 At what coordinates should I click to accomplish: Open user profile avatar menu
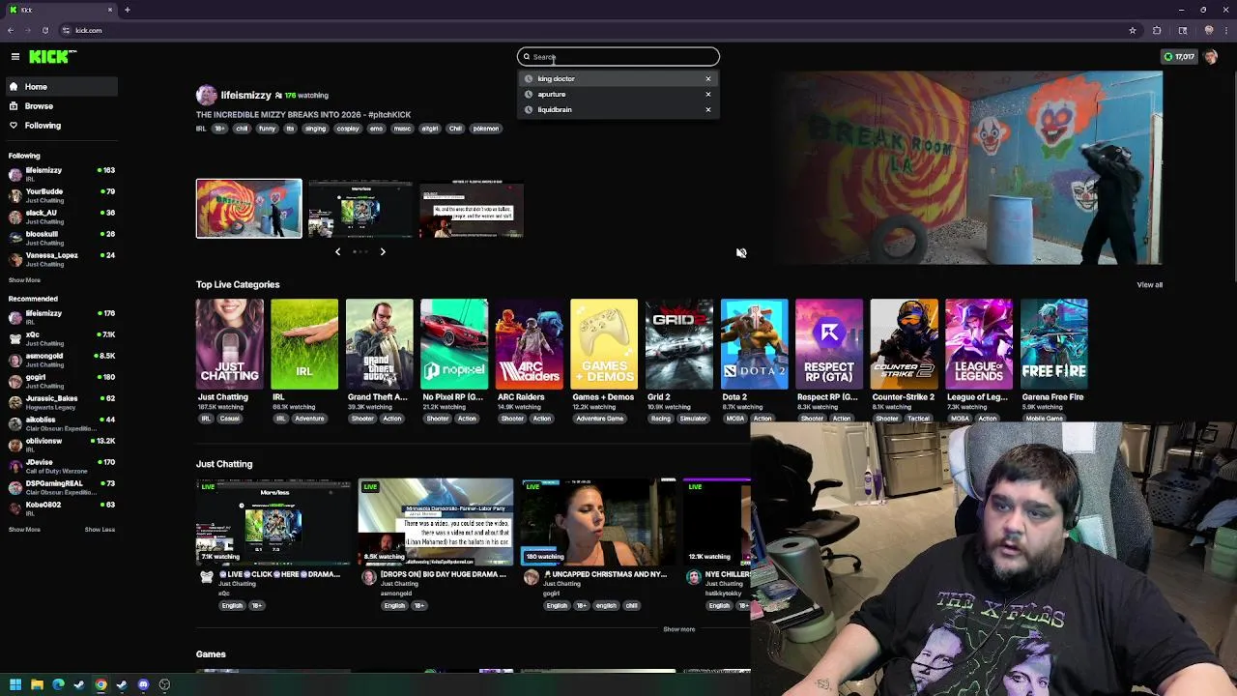pos(1211,57)
